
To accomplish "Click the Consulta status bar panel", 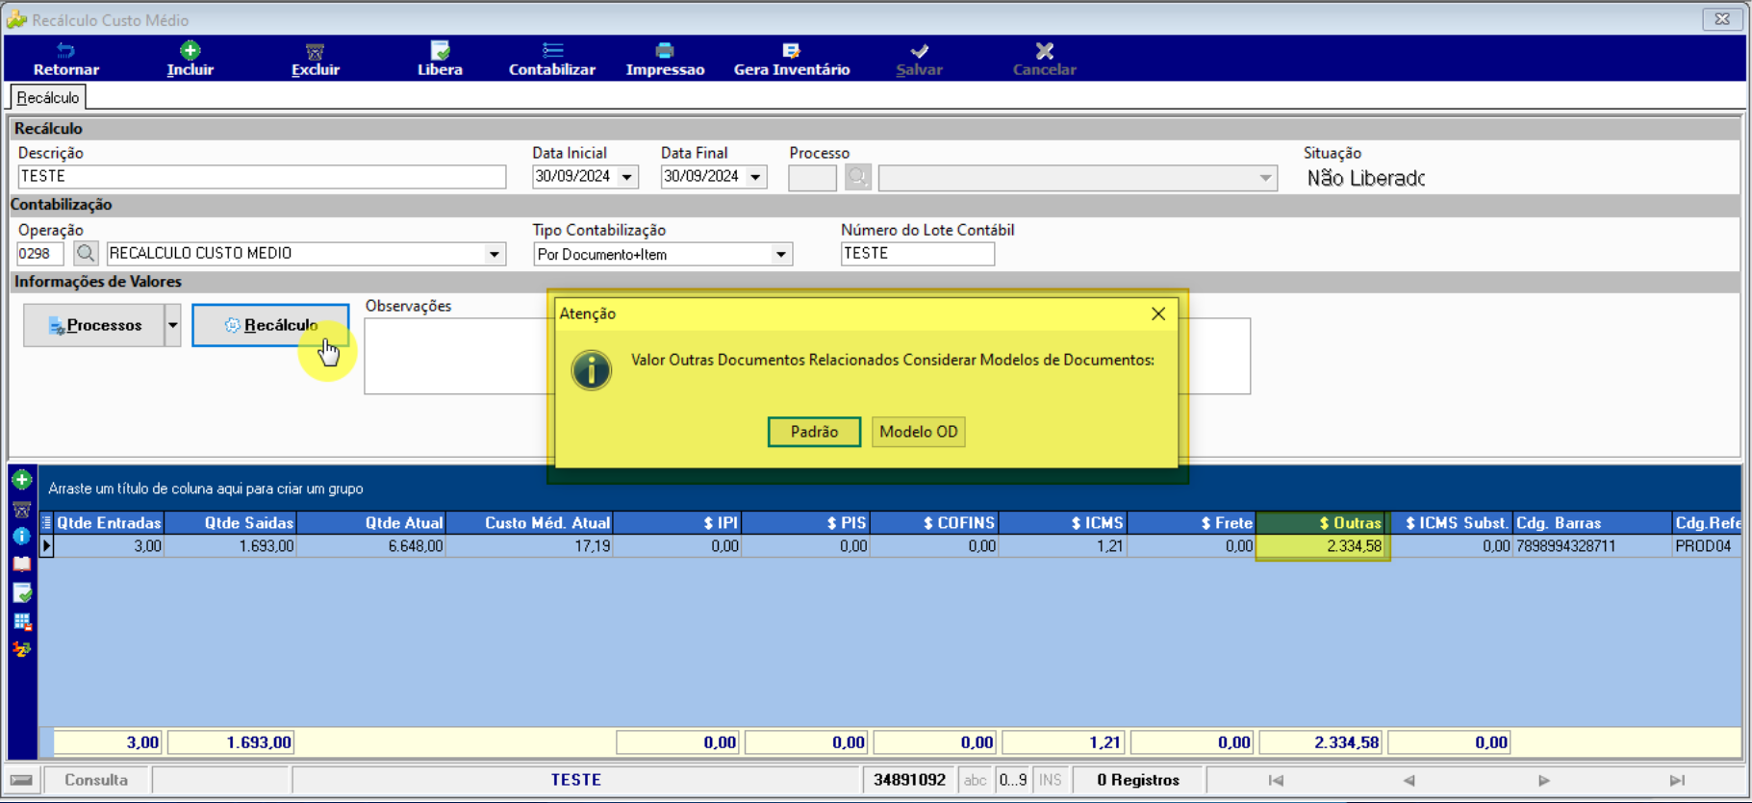I will click(x=96, y=780).
